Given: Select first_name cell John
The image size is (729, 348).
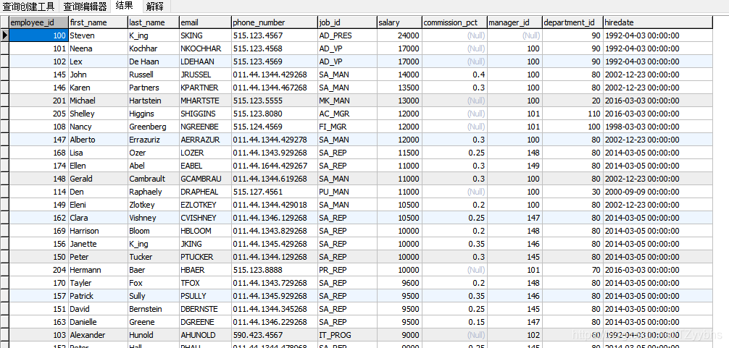Looking at the screenshot, I should [98, 75].
